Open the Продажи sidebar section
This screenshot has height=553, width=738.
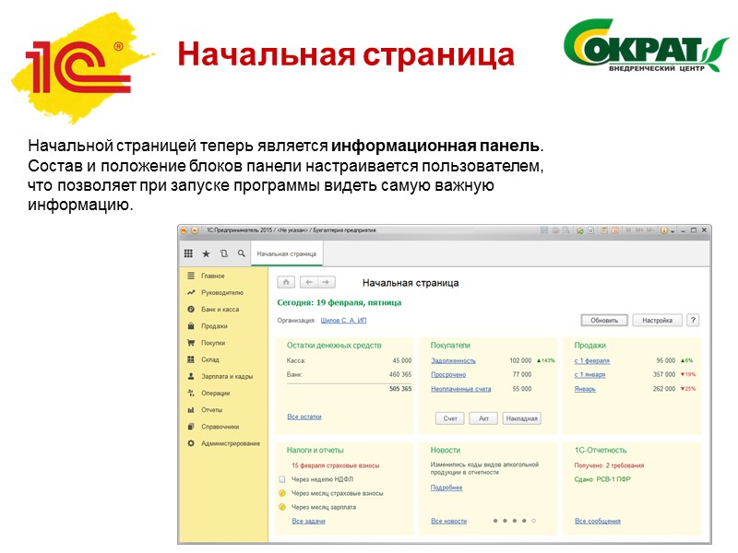pyautogui.click(x=214, y=326)
